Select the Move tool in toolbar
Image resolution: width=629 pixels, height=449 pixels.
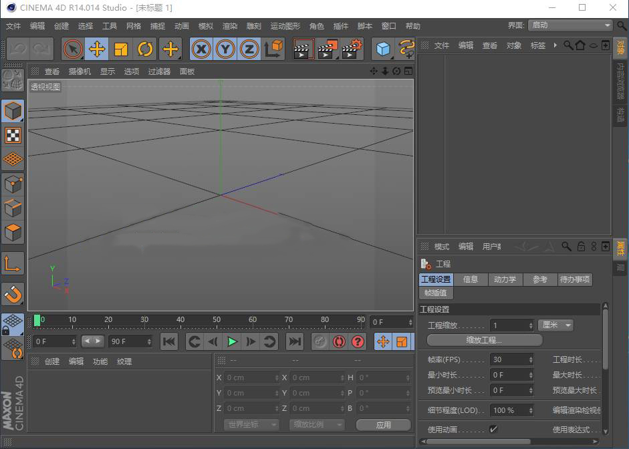point(97,49)
